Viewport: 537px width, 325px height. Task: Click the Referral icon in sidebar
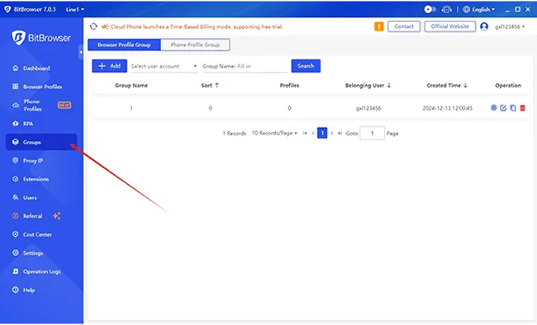pos(16,216)
